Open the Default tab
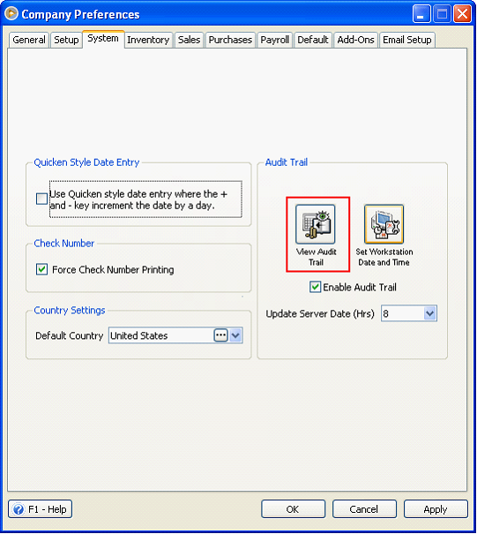The height and width of the screenshot is (534, 477). (313, 40)
